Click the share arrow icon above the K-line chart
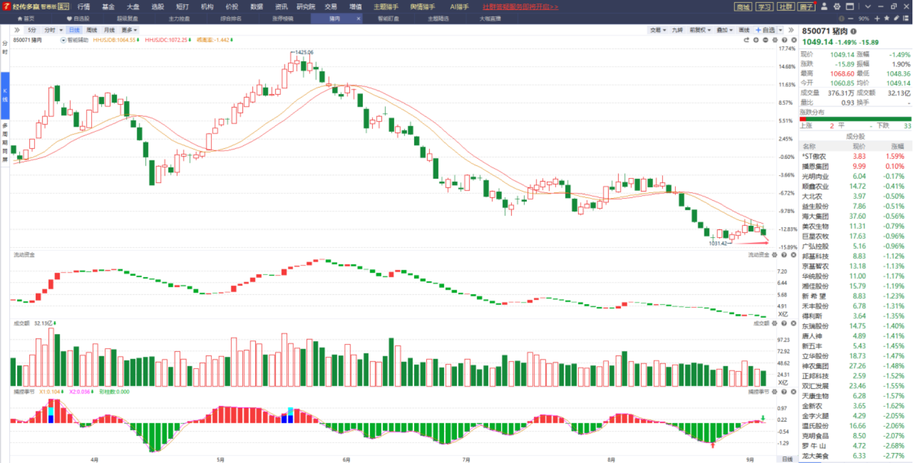 (x=746, y=40)
